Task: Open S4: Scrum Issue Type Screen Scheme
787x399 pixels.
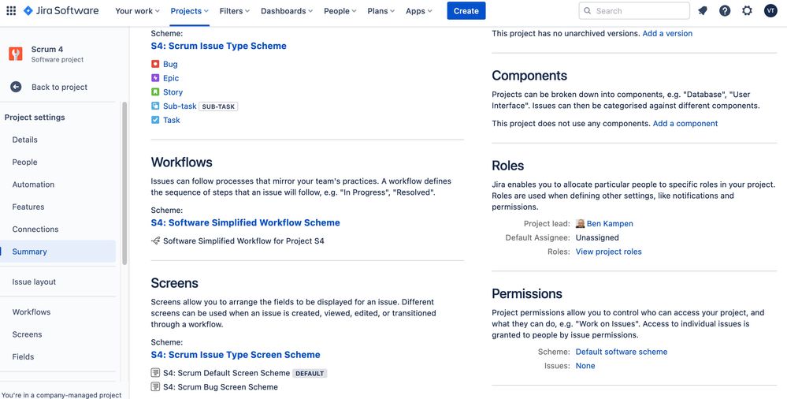Action: [236, 355]
